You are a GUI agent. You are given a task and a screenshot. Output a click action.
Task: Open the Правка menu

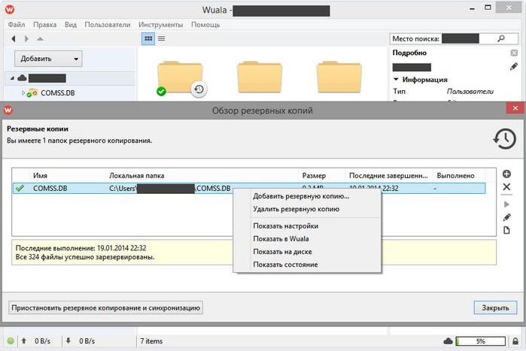click(44, 25)
